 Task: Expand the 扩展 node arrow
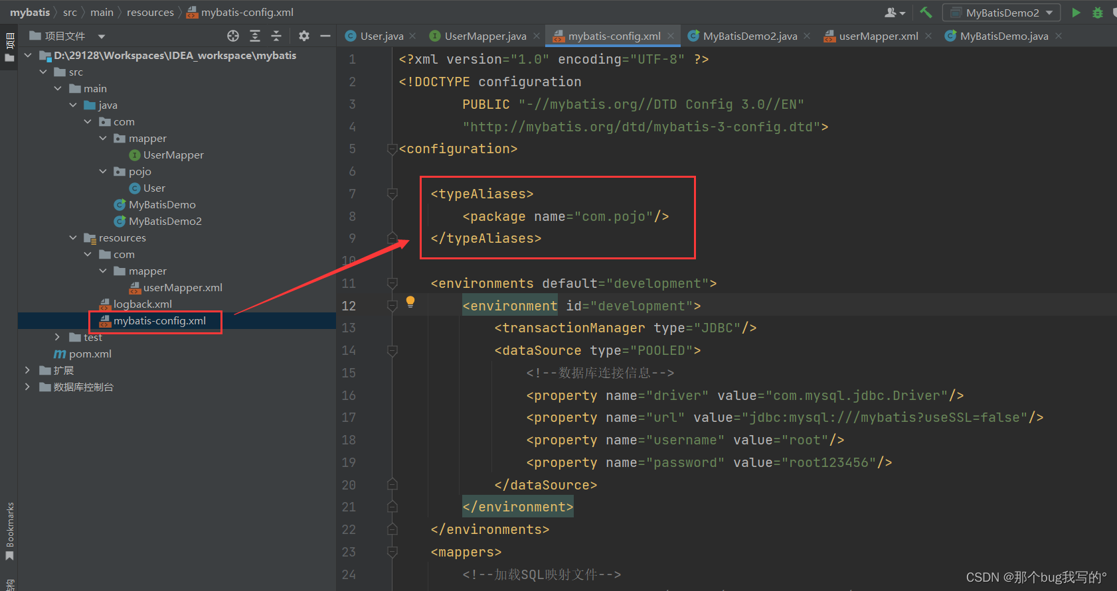click(x=27, y=370)
